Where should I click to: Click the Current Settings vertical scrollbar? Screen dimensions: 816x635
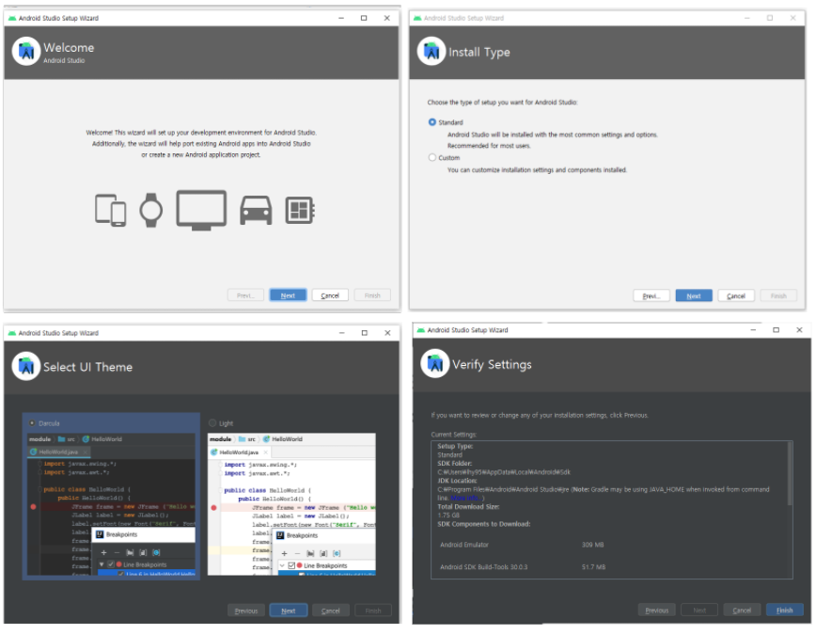(x=790, y=474)
